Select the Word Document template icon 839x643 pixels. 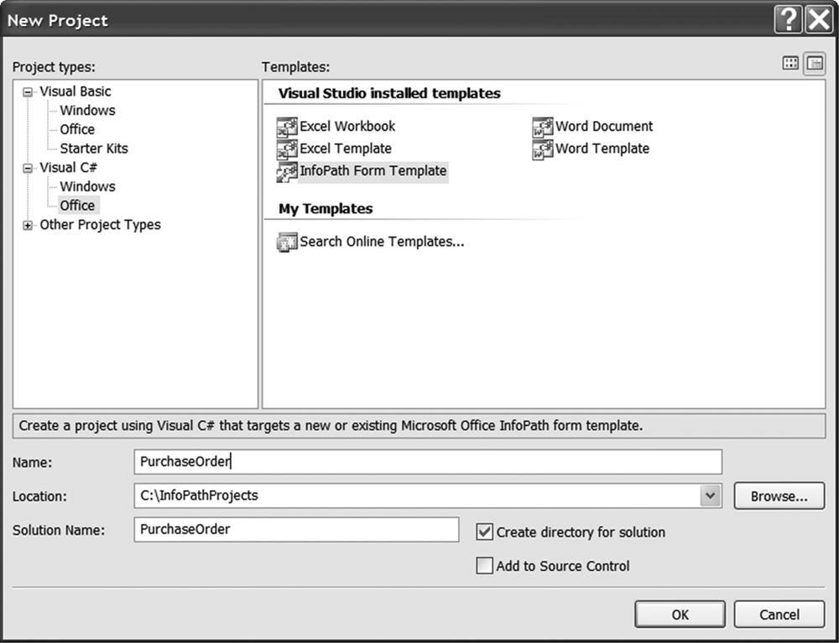click(x=543, y=128)
